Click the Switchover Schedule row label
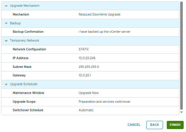The image size is (186, 132). click(x=28, y=110)
